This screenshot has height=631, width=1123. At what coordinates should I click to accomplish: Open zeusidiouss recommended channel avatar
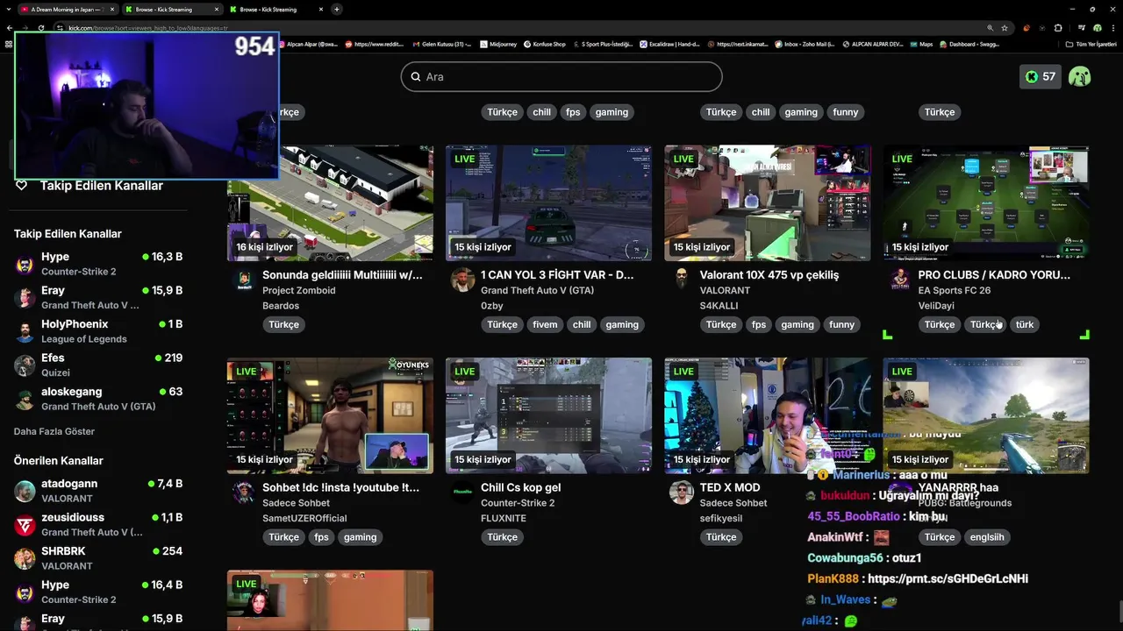tap(25, 524)
